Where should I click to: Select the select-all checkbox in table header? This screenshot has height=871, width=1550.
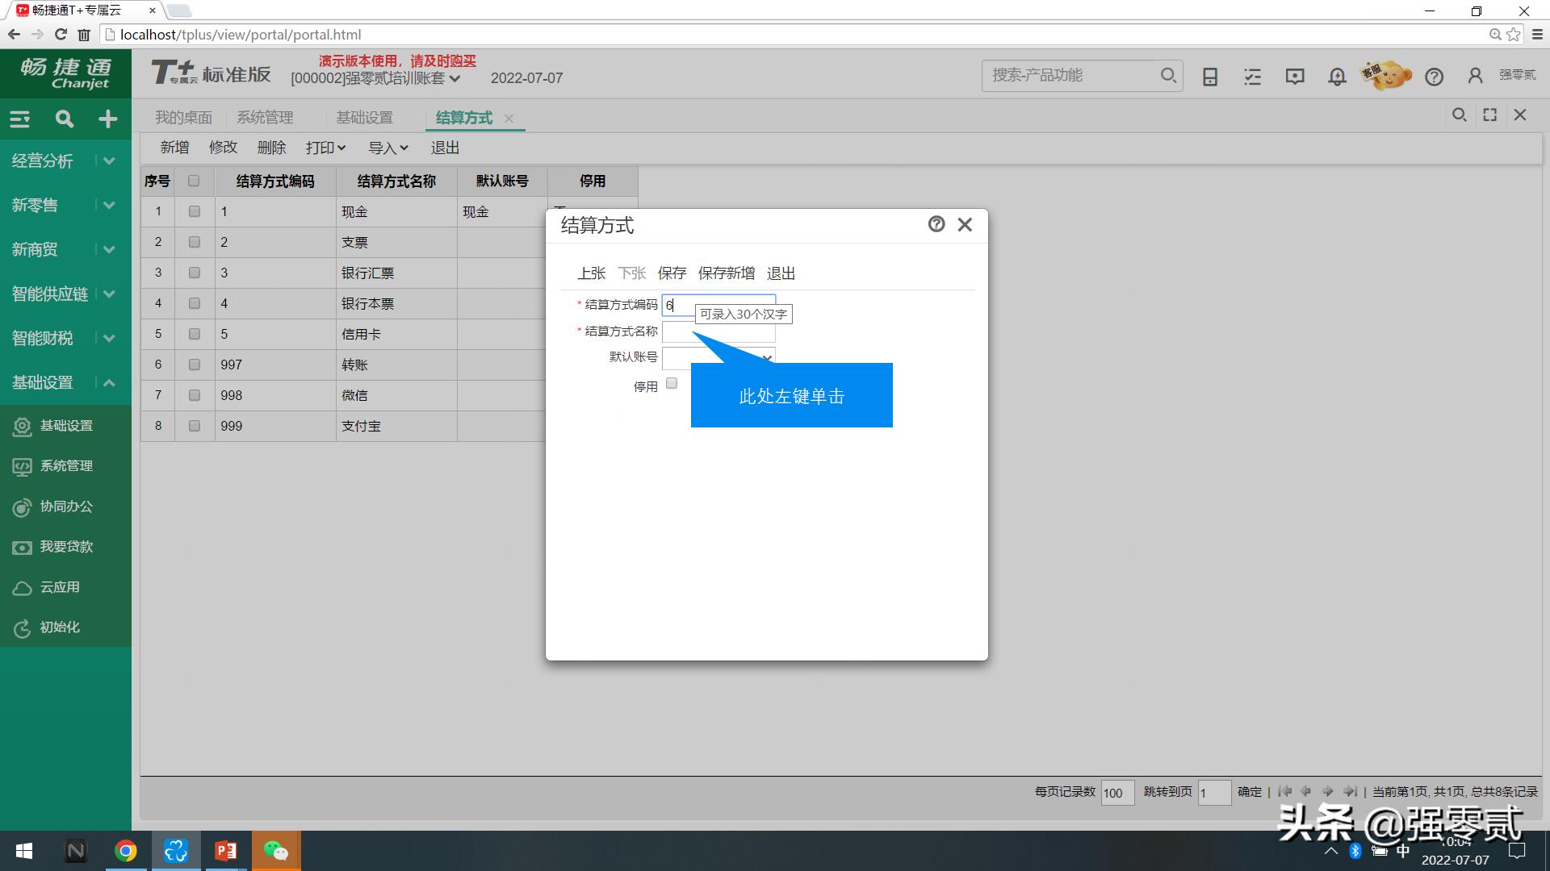pos(194,181)
